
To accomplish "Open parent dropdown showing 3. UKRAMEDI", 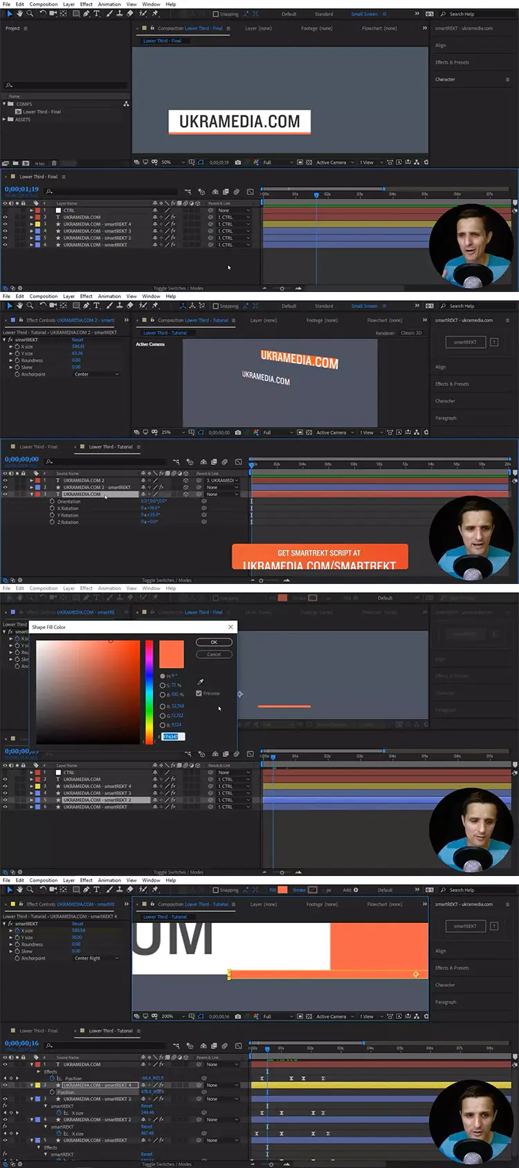I will pos(222,480).
